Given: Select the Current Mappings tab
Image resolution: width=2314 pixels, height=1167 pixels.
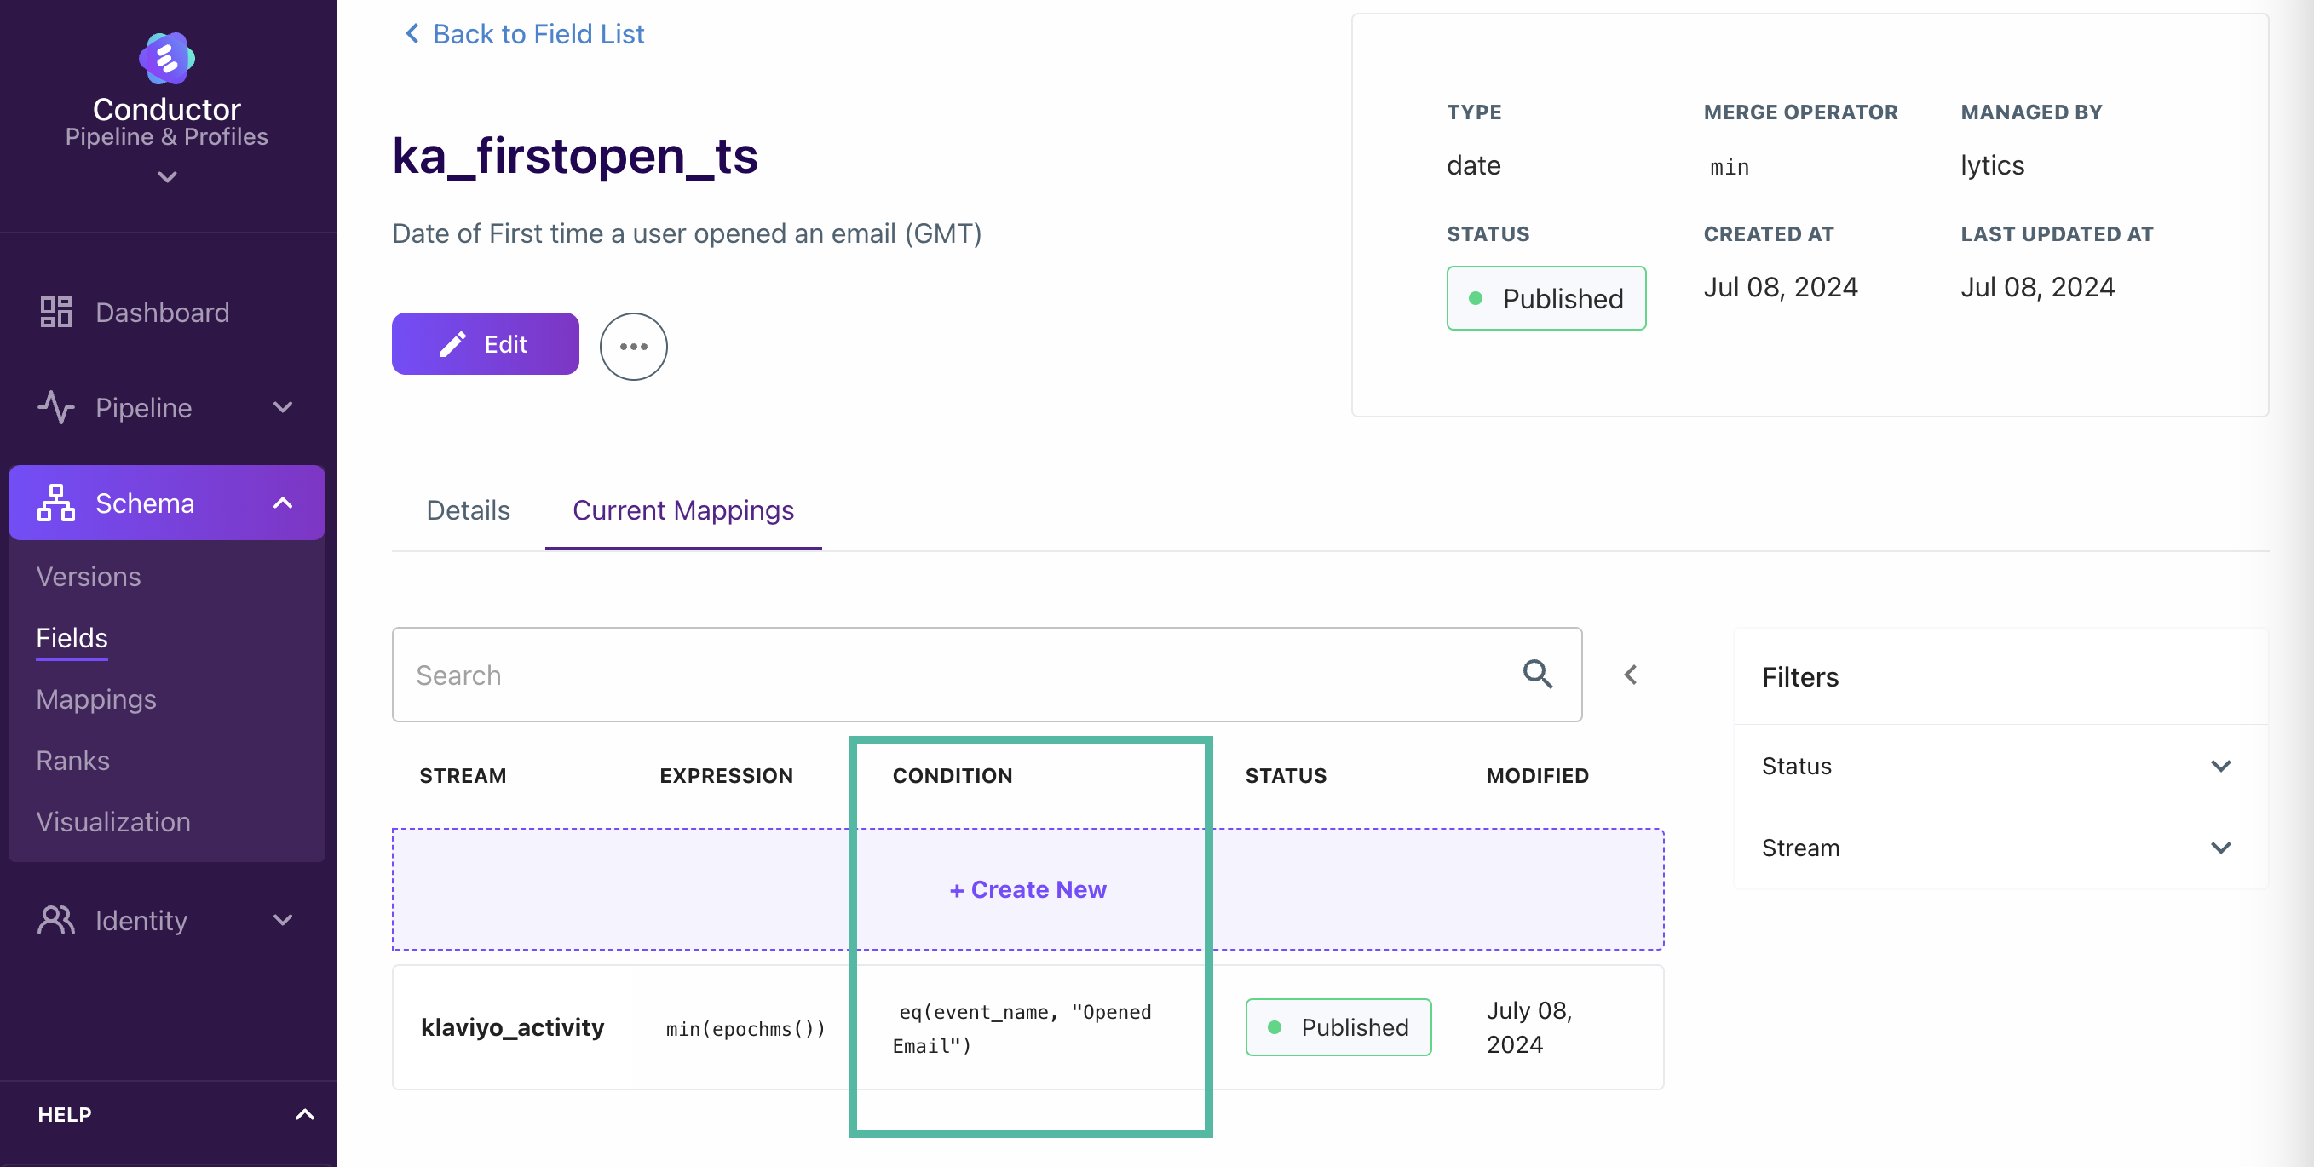Looking at the screenshot, I should click(682, 510).
